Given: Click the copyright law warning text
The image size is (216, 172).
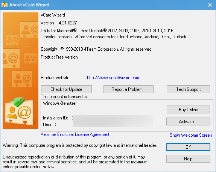Looking at the screenshot, I should 80,145.
